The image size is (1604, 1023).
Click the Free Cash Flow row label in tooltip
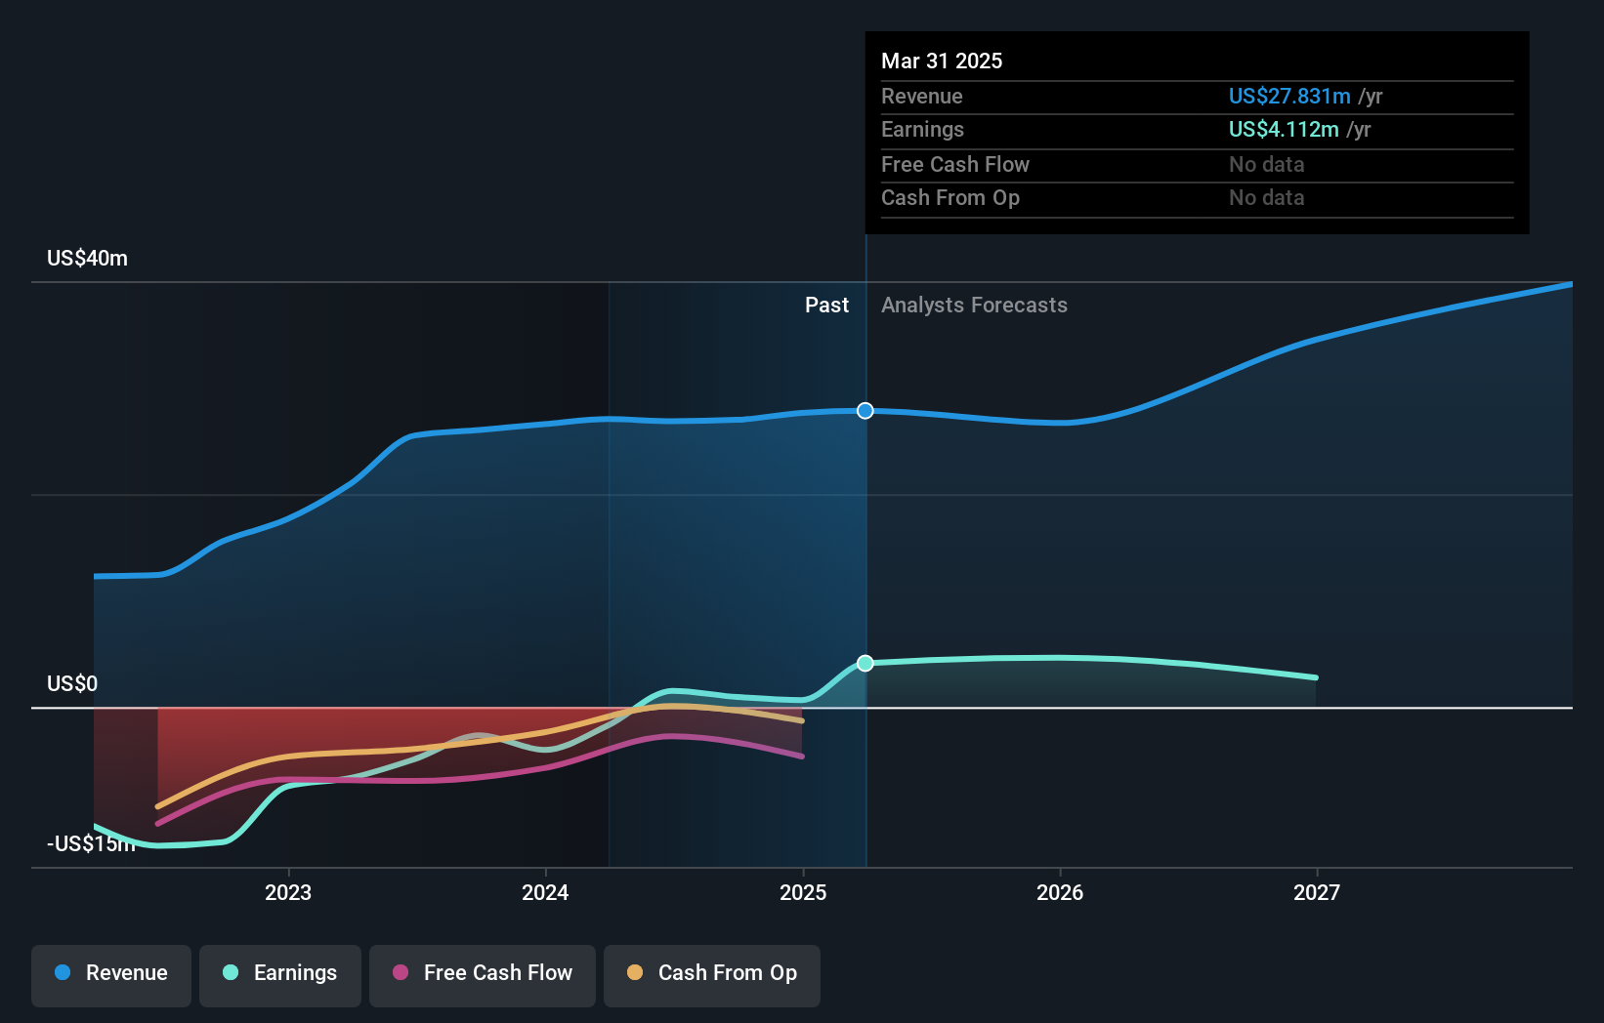(x=955, y=164)
